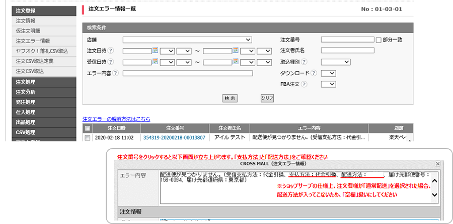Check the row for order 354319-20200218-00013807
The width and height of the screenshot is (453, 224).
(87, 138)
